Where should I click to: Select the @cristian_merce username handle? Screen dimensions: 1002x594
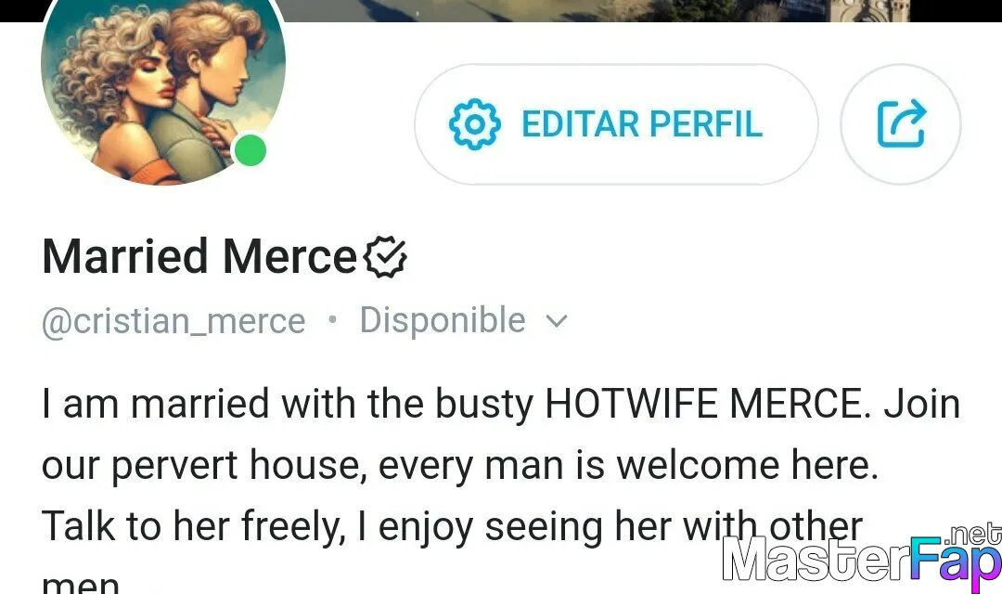tap(173, 321)
